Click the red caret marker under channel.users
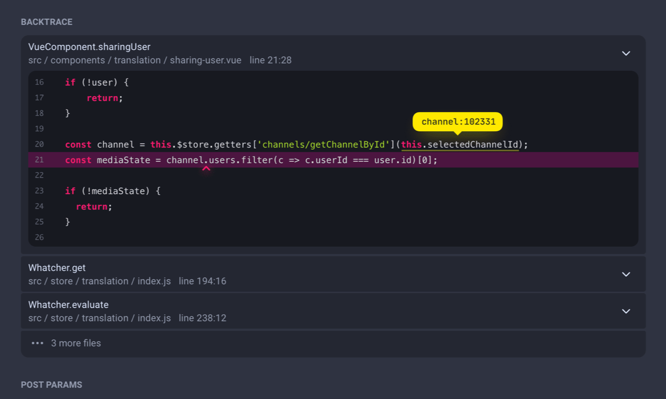 (x=206, y=169)
